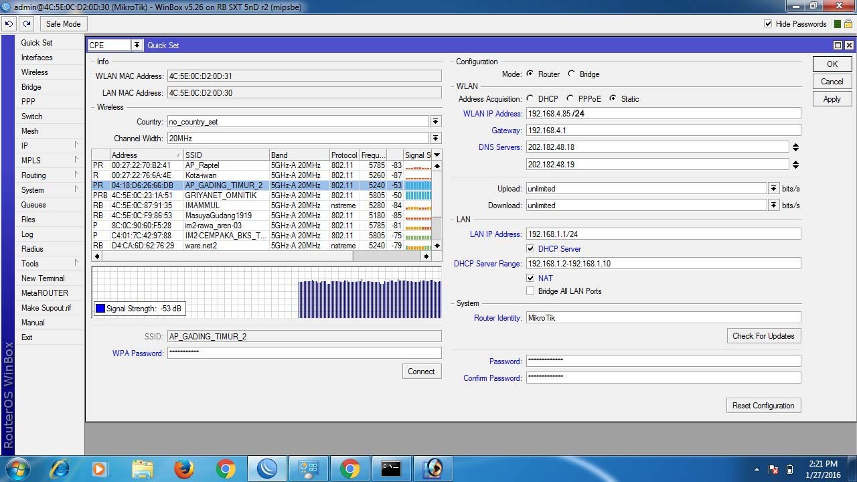Click the SSID column header
Screen dimensions: 857x482
click(x=226, y=155)
